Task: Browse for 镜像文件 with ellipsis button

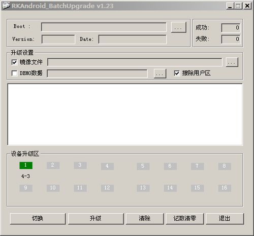Action: pos(232,62)
